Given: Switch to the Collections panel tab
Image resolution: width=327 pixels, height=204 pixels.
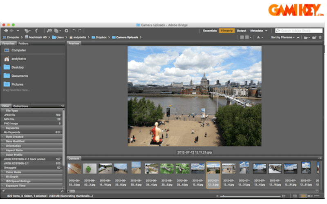Looking at the screenshot, I should (x=21, y=106).
